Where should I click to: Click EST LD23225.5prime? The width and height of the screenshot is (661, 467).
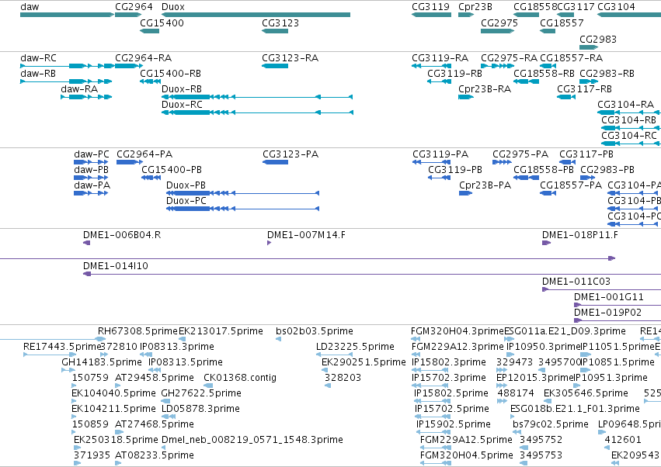click(334, 355)
